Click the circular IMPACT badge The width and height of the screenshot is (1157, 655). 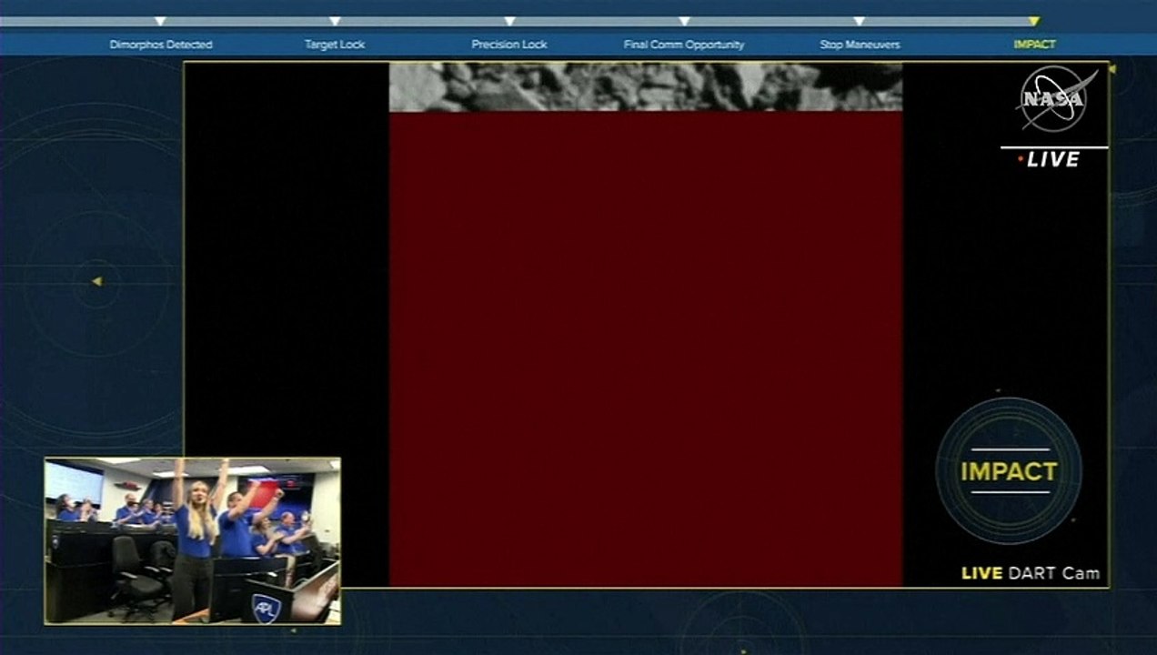coord(1009,471)
